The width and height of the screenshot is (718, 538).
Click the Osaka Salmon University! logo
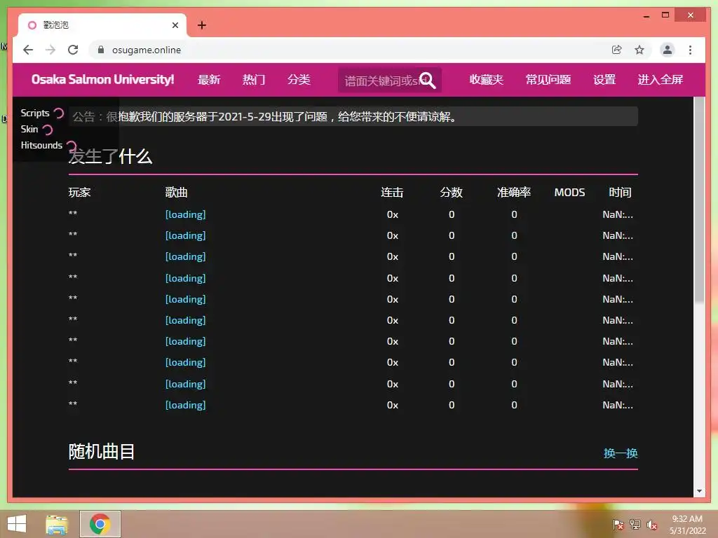coord(102,80)
